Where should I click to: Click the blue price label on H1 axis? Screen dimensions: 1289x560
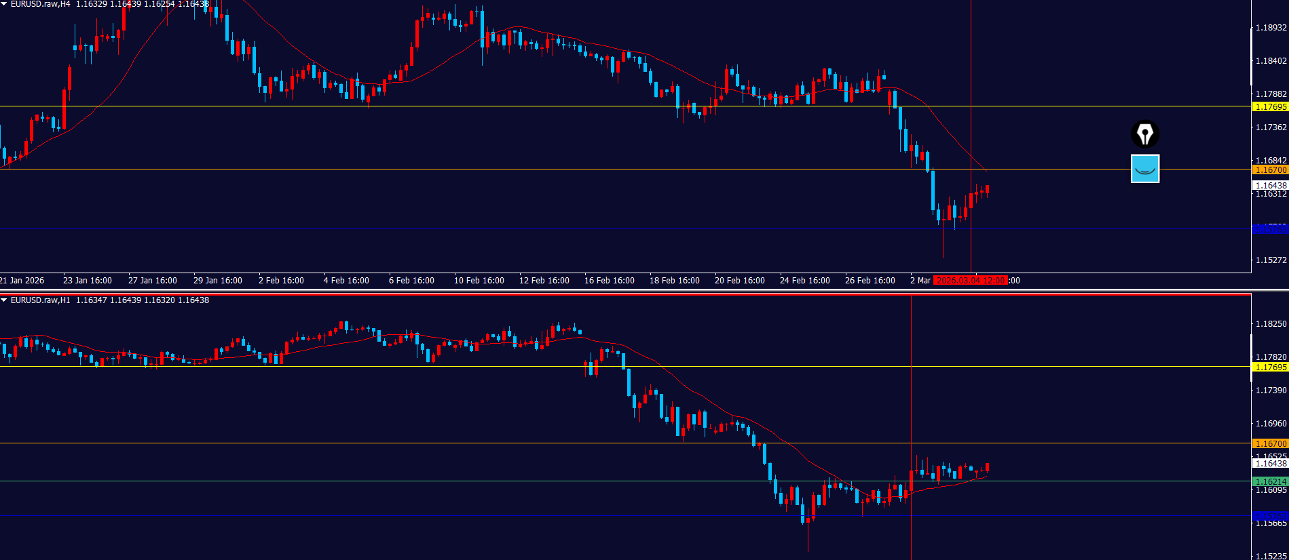click(1270, 516)
